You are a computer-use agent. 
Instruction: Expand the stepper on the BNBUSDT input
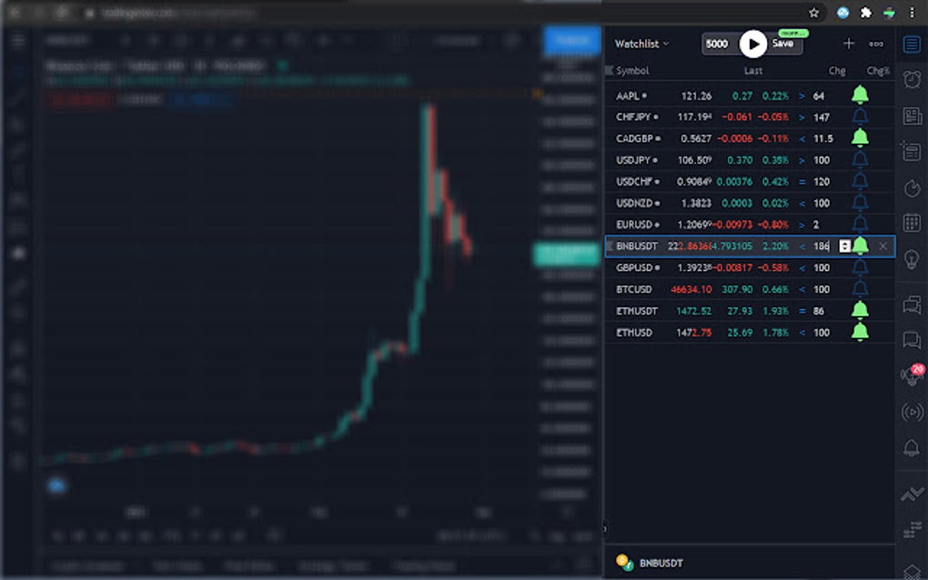tap(845, 245)
